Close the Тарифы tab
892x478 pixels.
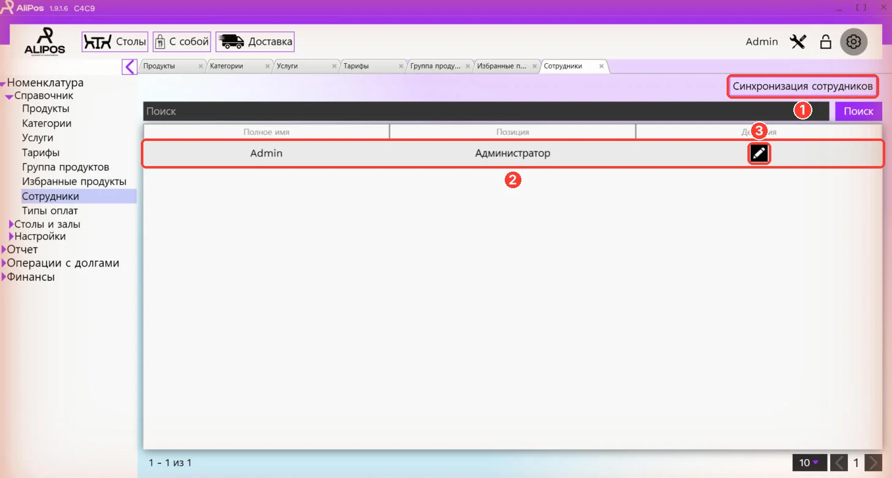tap(401, 66)
